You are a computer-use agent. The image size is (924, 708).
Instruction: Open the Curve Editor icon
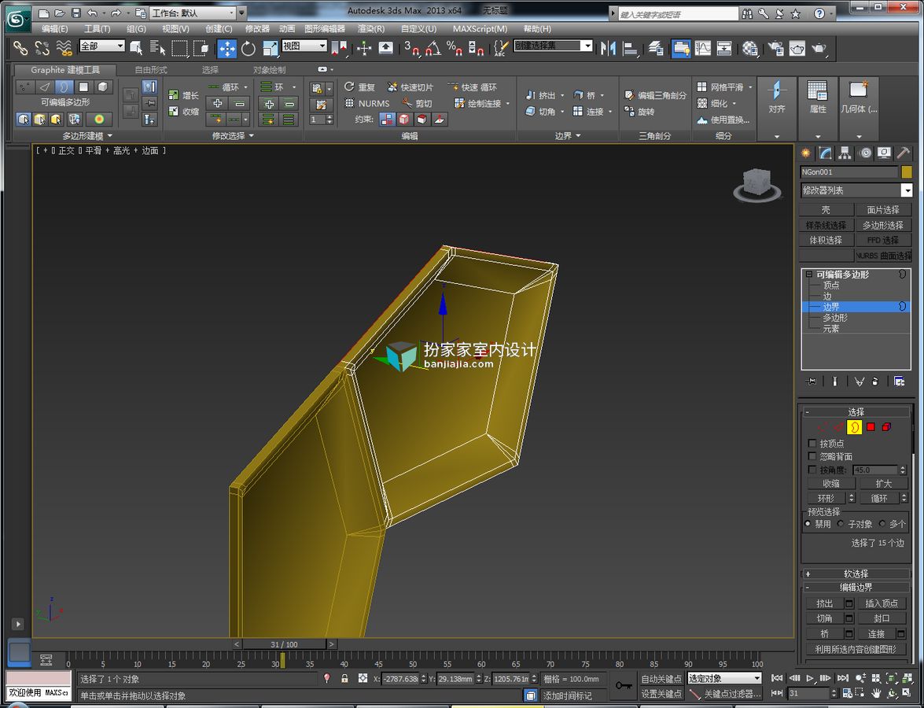(702, 48)
